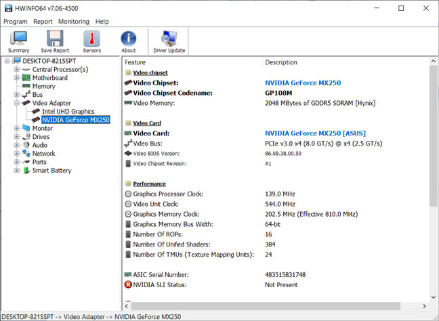This screenshot has height=321, width=439.
Task: Click the ASIC Serial Number icon
Action: tap(128, 274)
